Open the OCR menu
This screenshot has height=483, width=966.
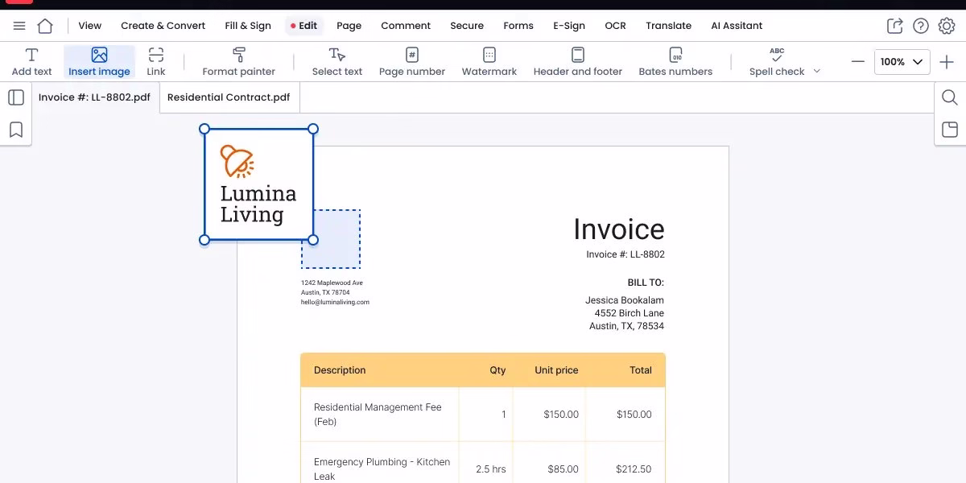[615, 26]
